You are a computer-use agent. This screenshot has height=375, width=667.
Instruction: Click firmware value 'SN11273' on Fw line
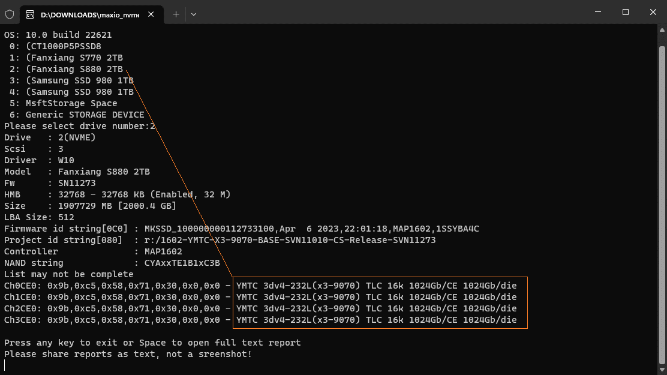[77, 183]
